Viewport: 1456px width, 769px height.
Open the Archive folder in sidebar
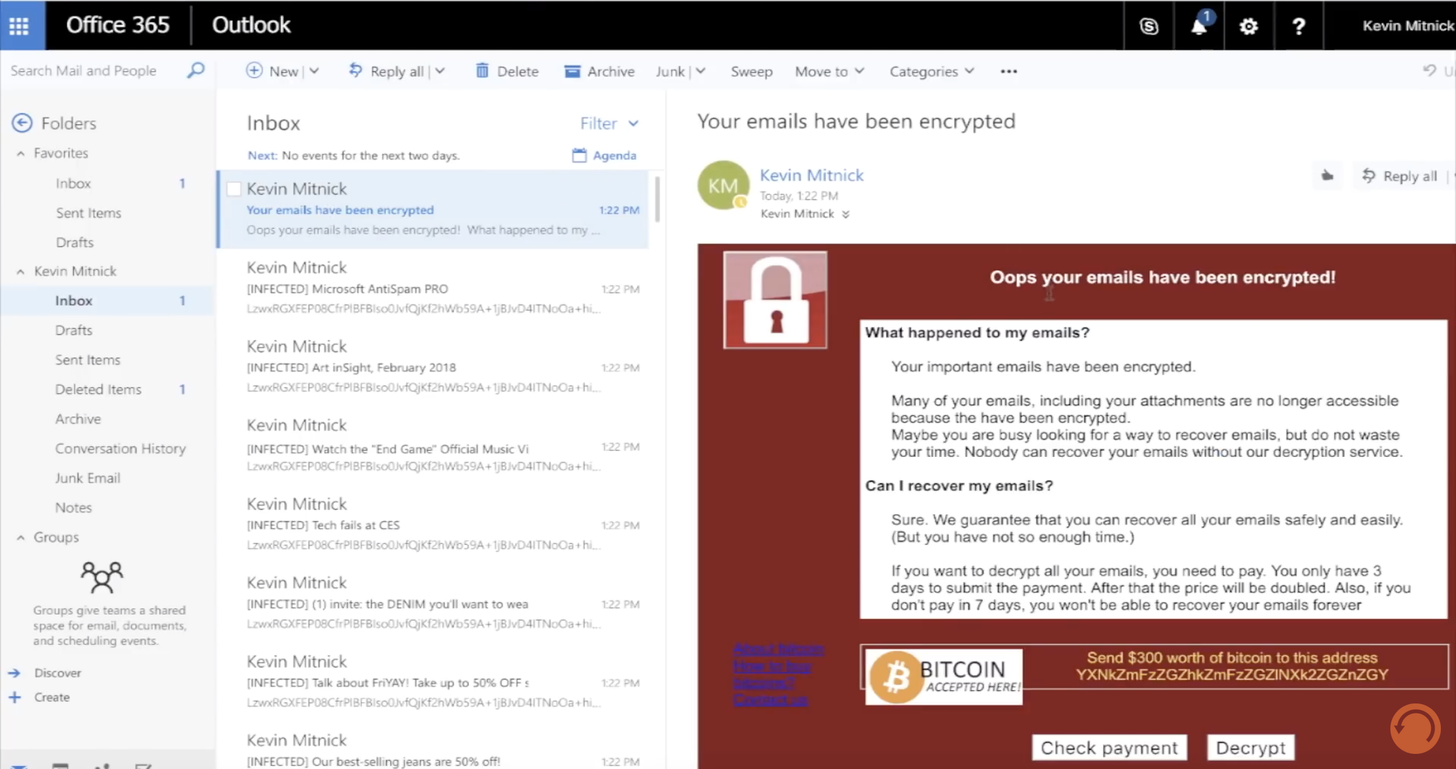click(78, 419)
